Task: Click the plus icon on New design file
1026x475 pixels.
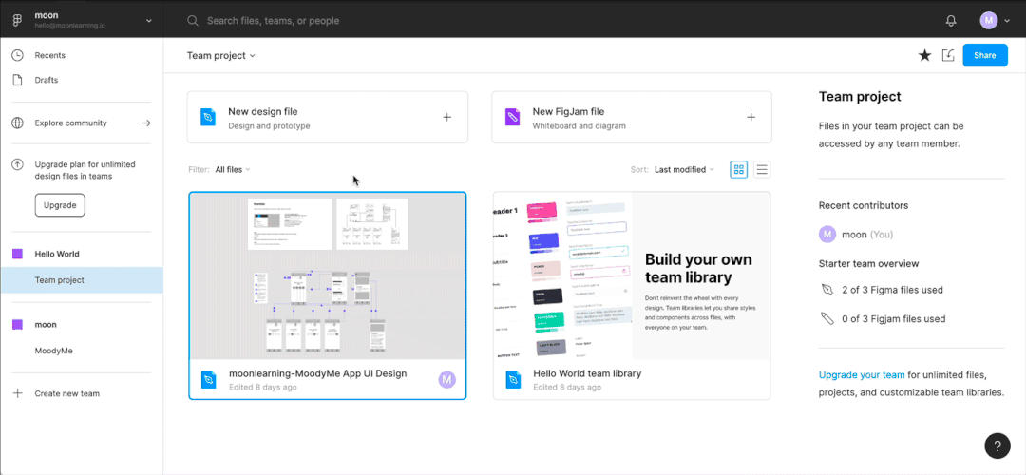Action: click(446, 117)
